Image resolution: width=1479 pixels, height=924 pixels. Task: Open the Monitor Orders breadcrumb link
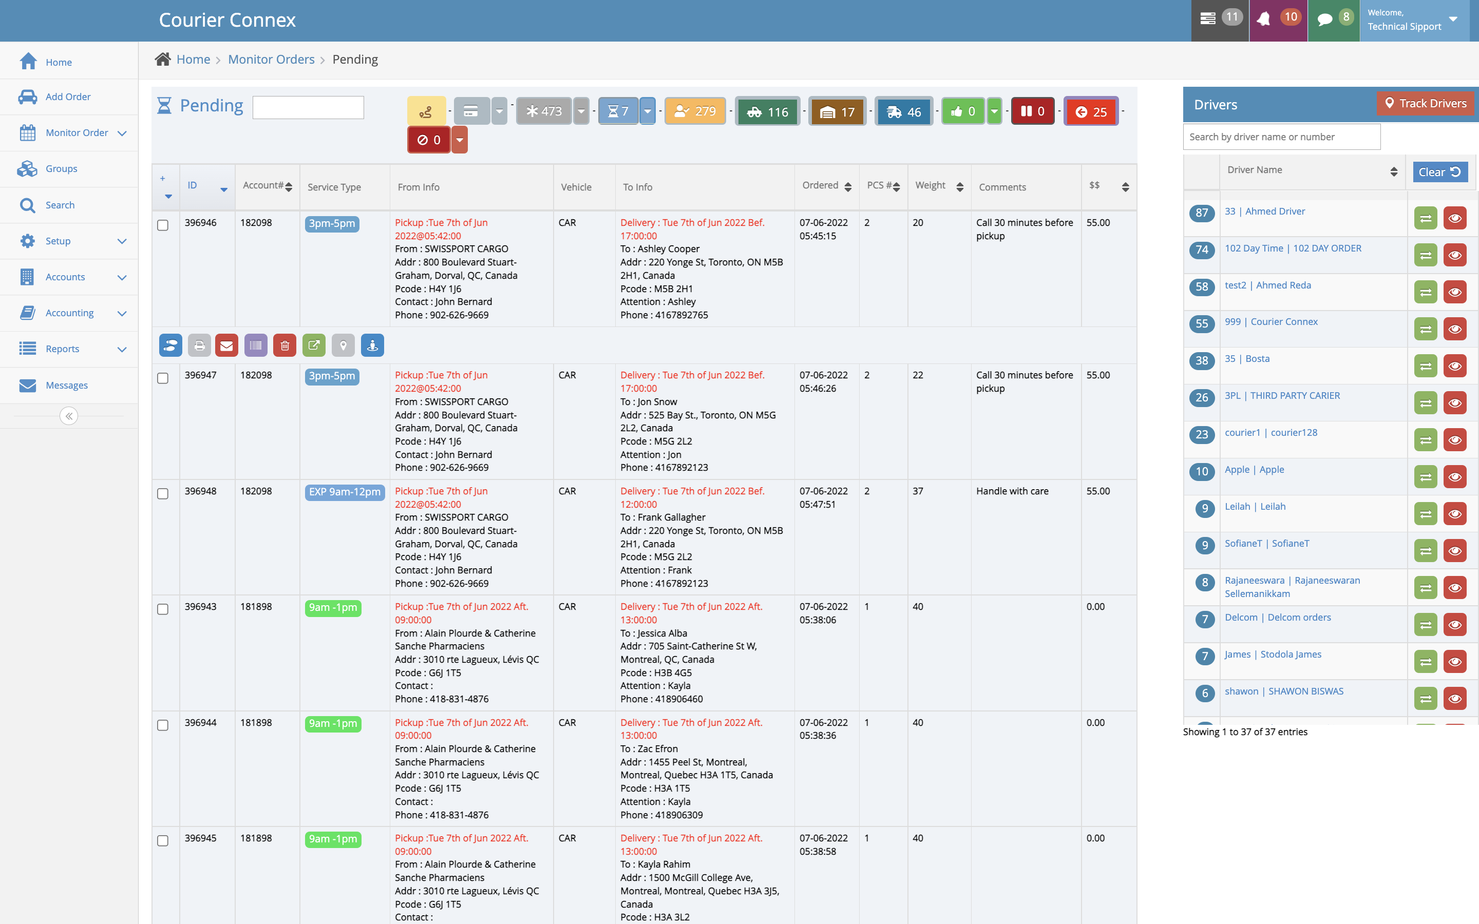pos(271,59)
